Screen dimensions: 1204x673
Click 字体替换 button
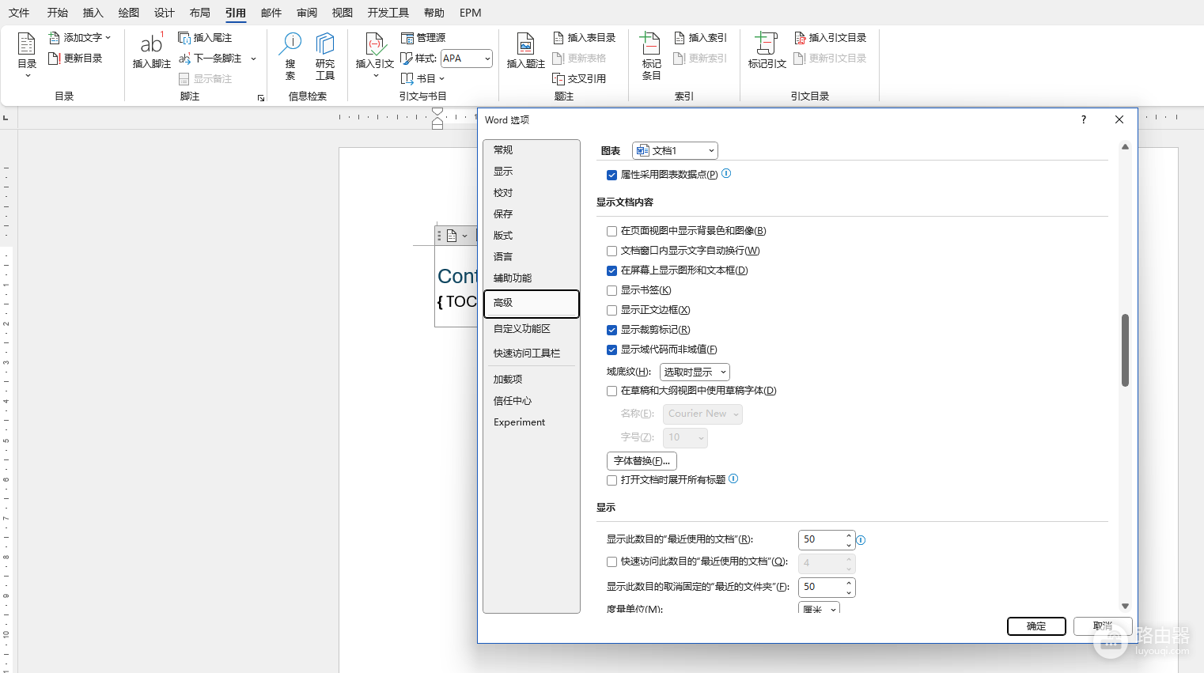coord(642,460)
